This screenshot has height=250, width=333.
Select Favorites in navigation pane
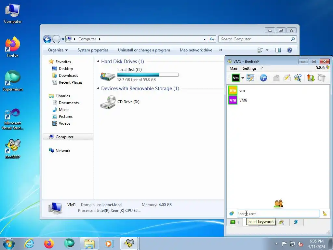pos(63,62)
